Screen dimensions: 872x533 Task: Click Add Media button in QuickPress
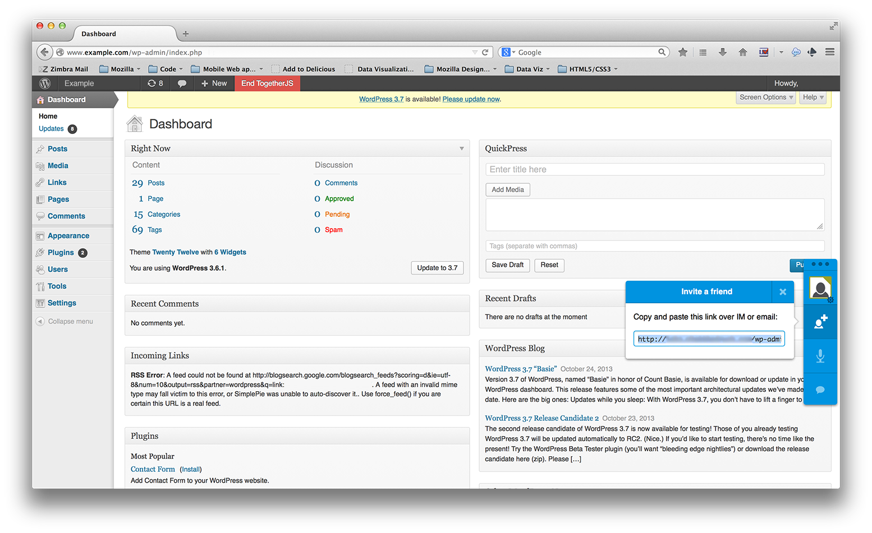pyautogui.click(x=508, y=190)
